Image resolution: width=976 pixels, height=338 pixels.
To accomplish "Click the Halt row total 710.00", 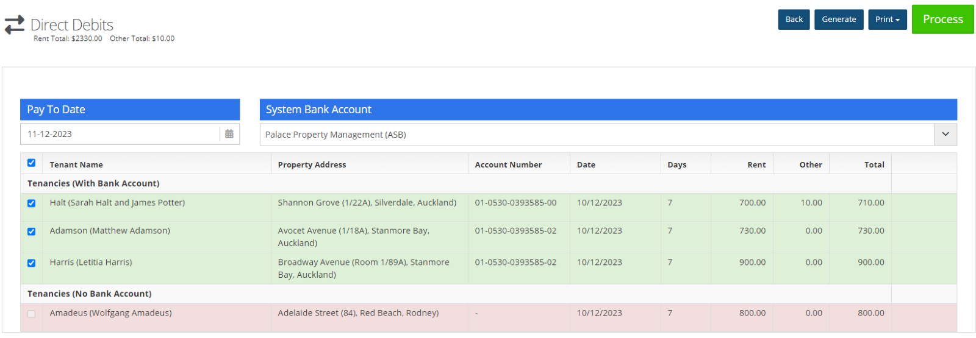I will pyautogui.click(x=871, y=203).
